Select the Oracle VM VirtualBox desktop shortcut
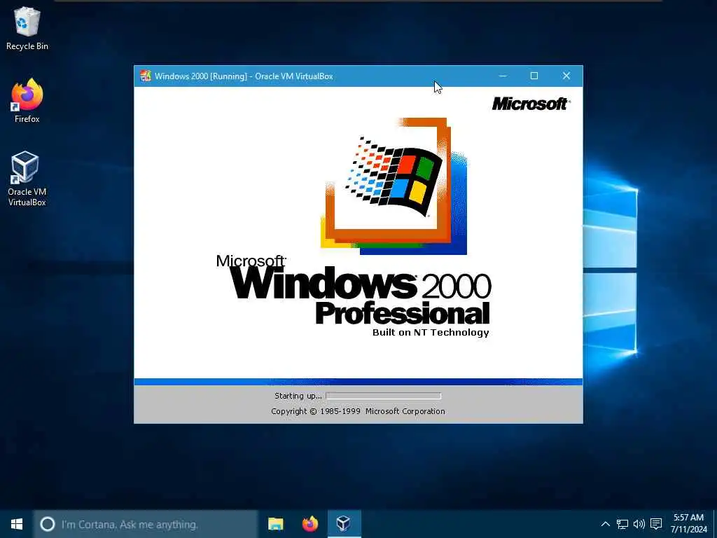The image size is (717, 538). pyautogui.click(x=27, y=179)
